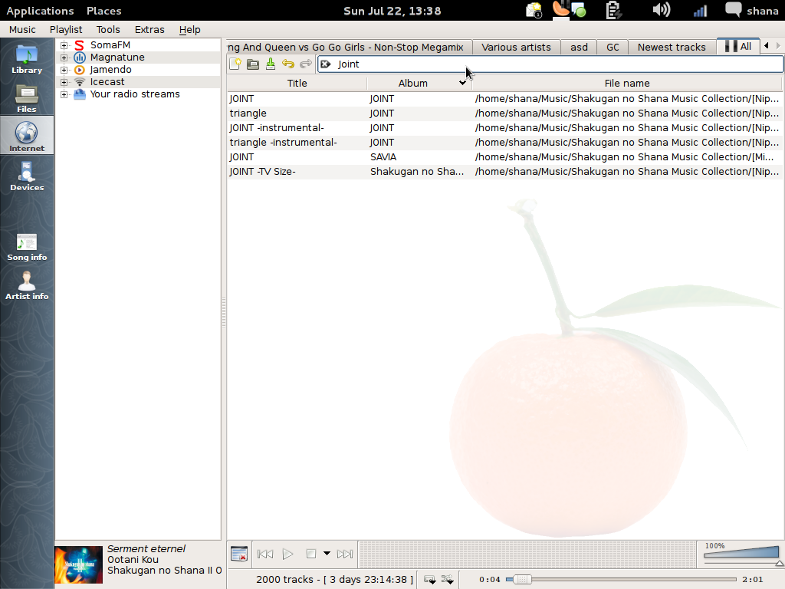Show the Song info panel
Screen dimensions: 785x589
[x=27, y=248]
